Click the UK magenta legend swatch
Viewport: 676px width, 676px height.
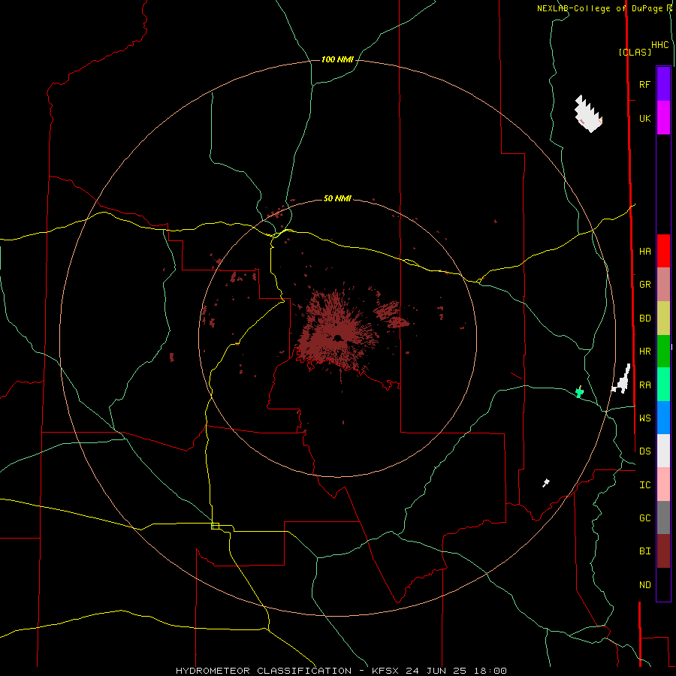click(663, 118)
